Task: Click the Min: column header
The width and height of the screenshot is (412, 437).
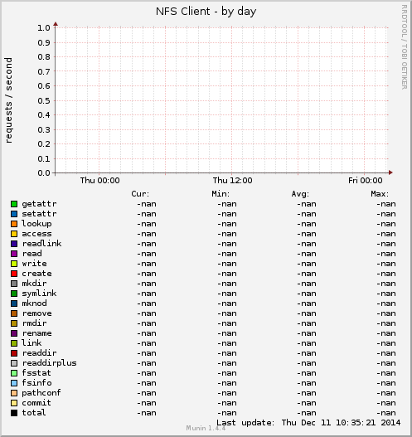Action: 221,194
